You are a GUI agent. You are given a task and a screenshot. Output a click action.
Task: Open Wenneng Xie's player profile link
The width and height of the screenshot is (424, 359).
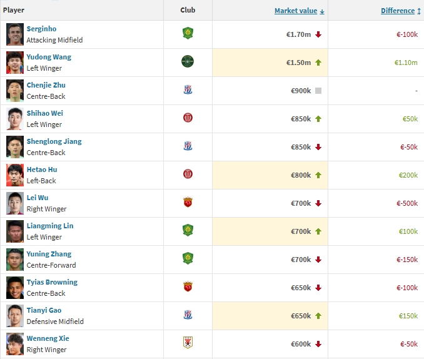48,338
